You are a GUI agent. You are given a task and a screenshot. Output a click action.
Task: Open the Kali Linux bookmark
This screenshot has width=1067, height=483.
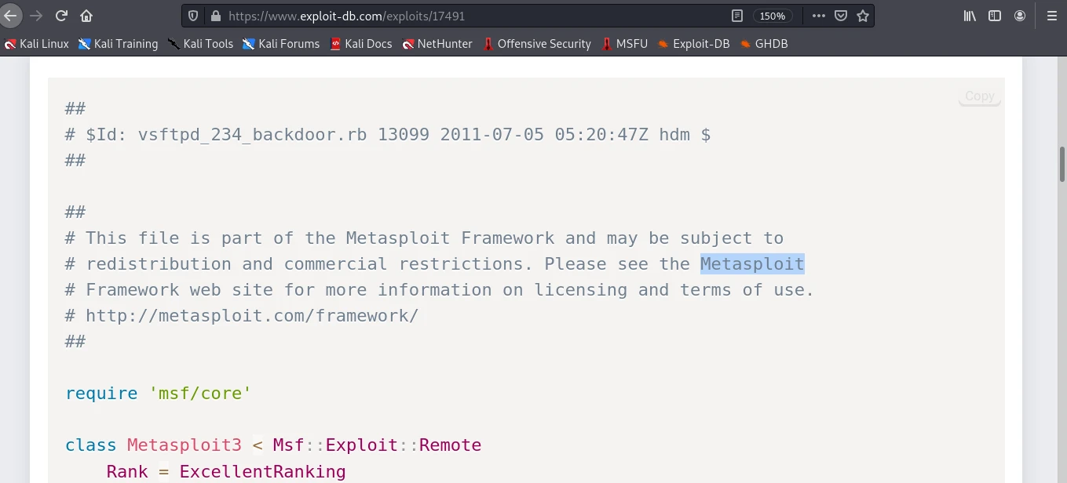tap(37, 44)
